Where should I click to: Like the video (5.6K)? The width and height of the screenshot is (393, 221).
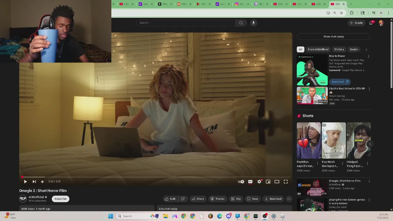pyautogui.click(x=170, y=199)
